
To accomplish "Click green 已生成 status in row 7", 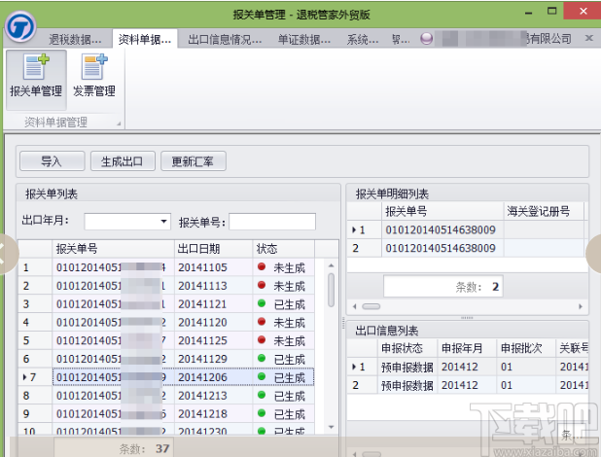I will pos(284,377).
